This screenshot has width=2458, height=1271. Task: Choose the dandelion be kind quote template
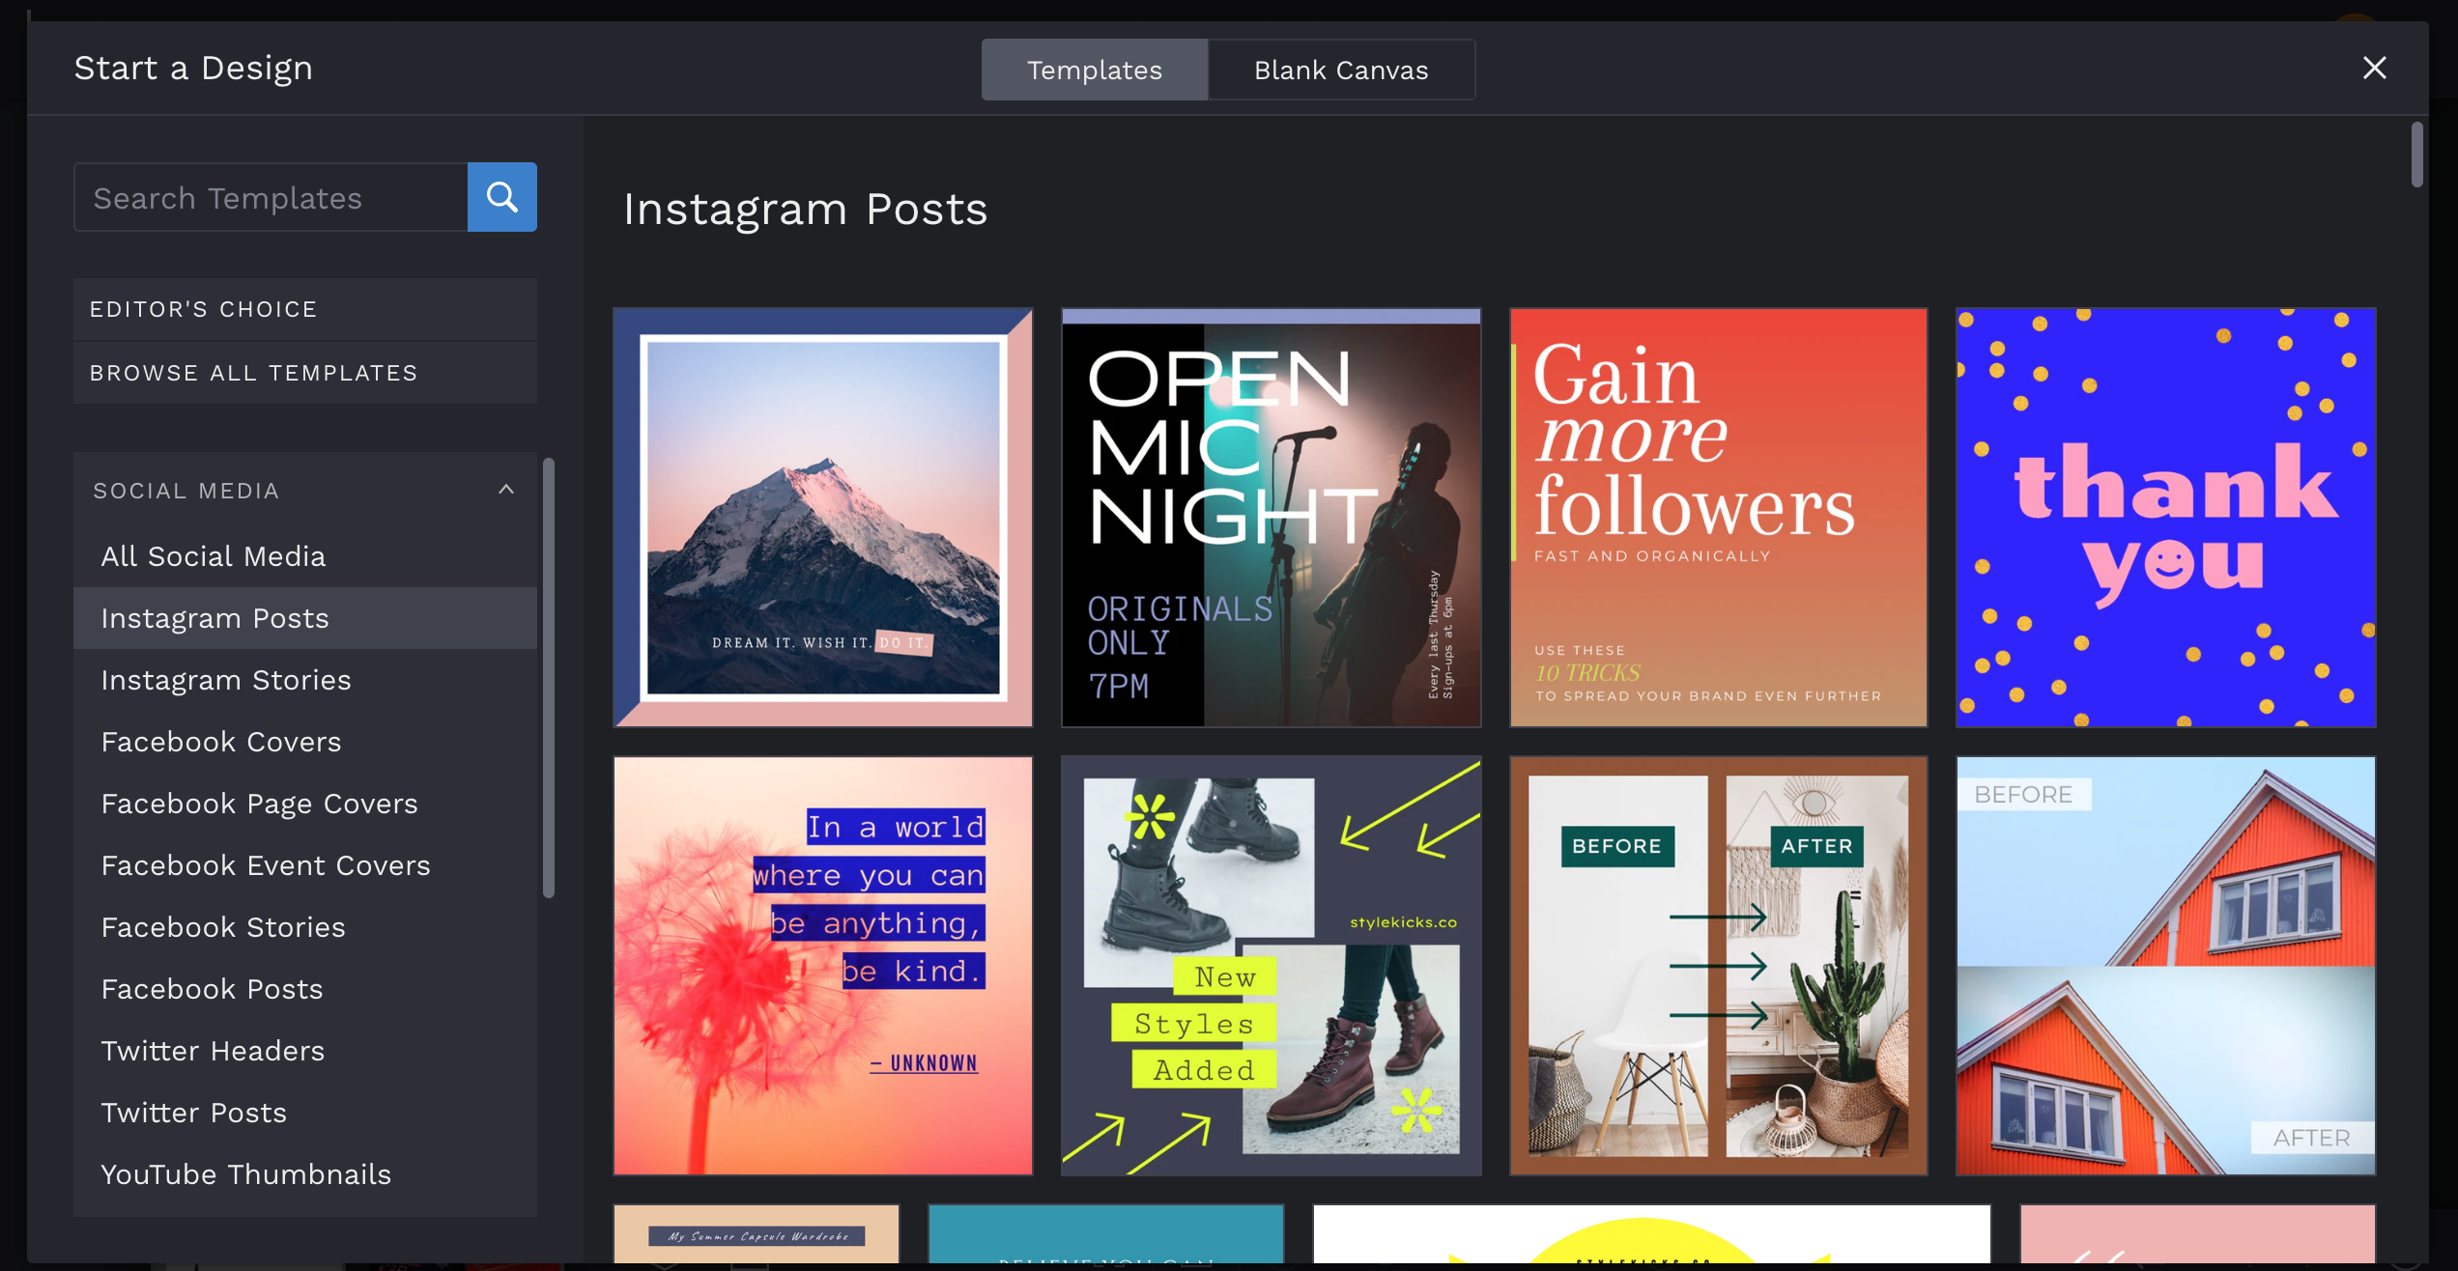tap(823, 966)
